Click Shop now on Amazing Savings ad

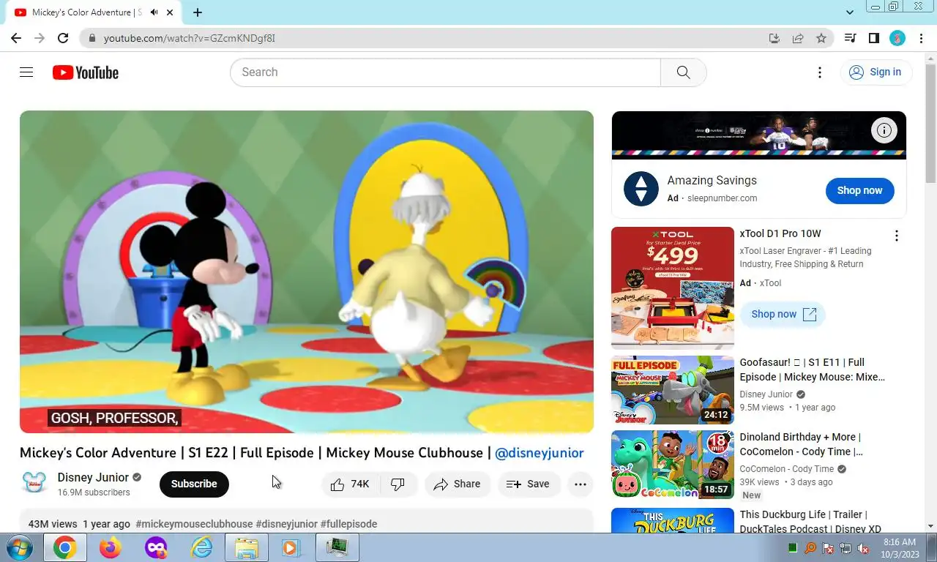(859, 190)
